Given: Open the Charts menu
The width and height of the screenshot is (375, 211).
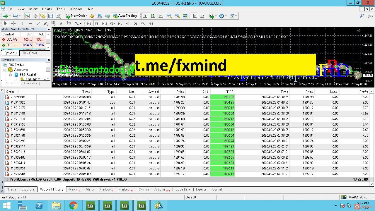Looking at the screenshot, I should click(x=47, y=9).
